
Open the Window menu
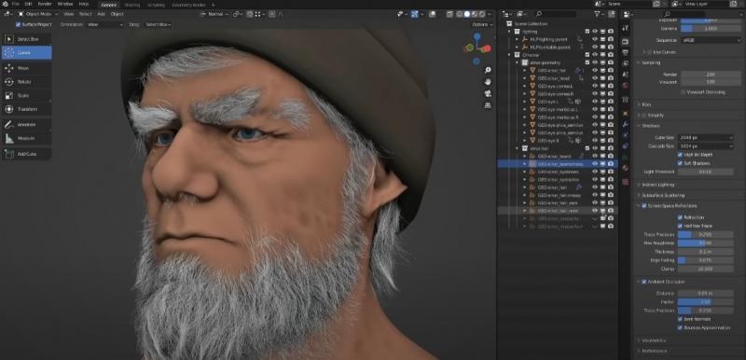65,4
